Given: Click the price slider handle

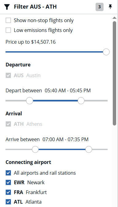Looking at the screenshot, I should coord(106,52).
